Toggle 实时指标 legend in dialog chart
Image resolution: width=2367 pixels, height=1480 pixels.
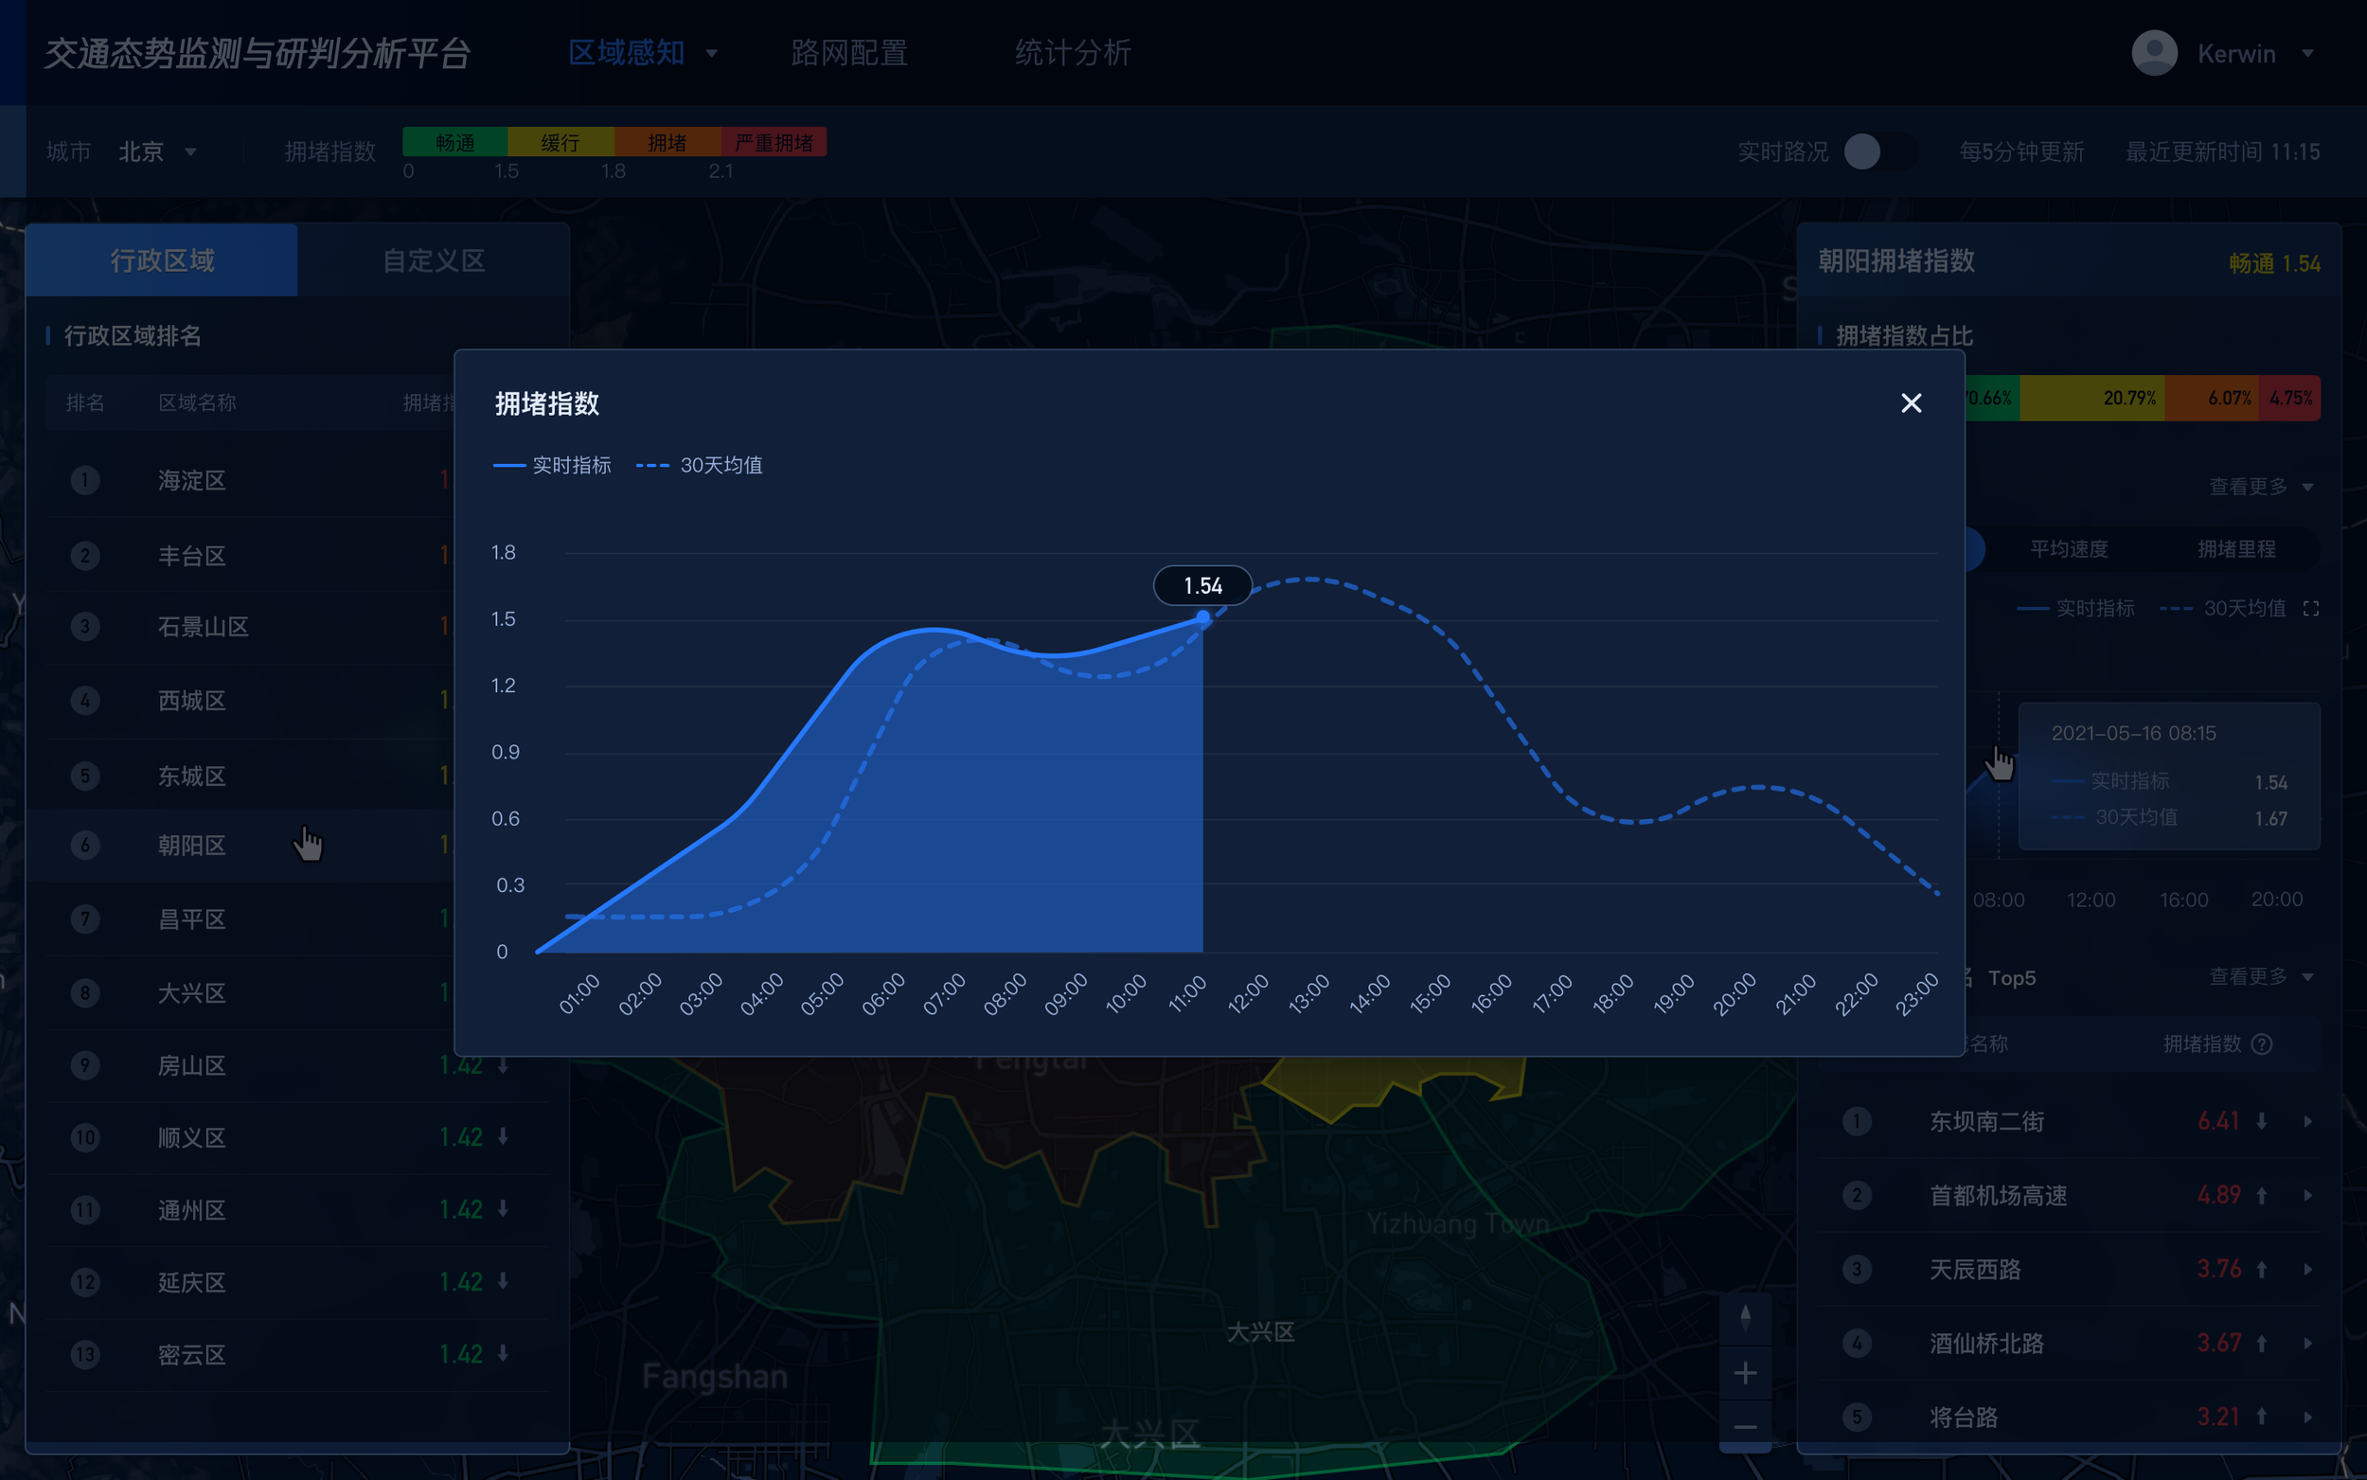553,465
